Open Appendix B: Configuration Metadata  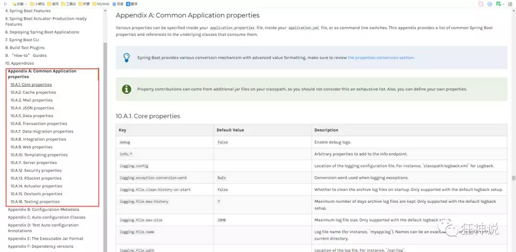coord(43,209)
